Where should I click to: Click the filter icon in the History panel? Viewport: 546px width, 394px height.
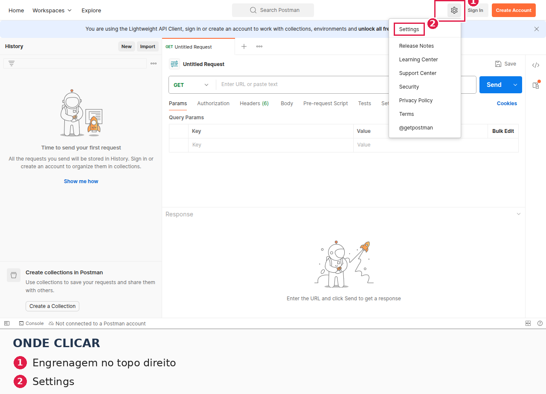pos(12,63)
